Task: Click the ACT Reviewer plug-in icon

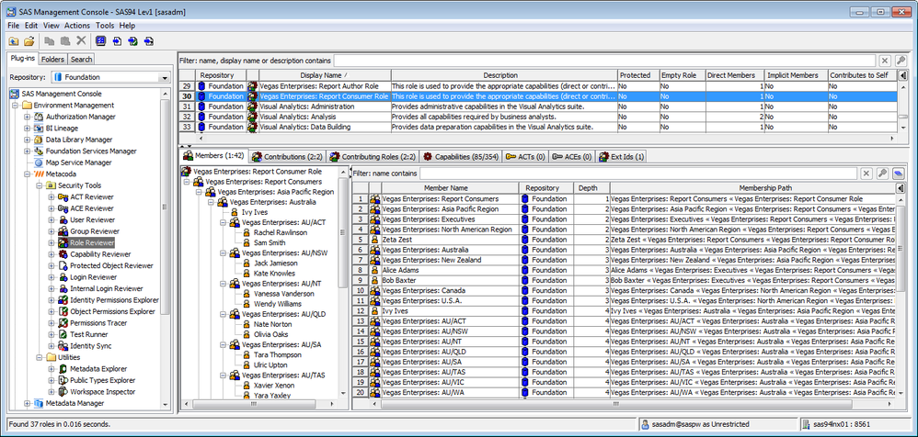Action: [63, 196]
